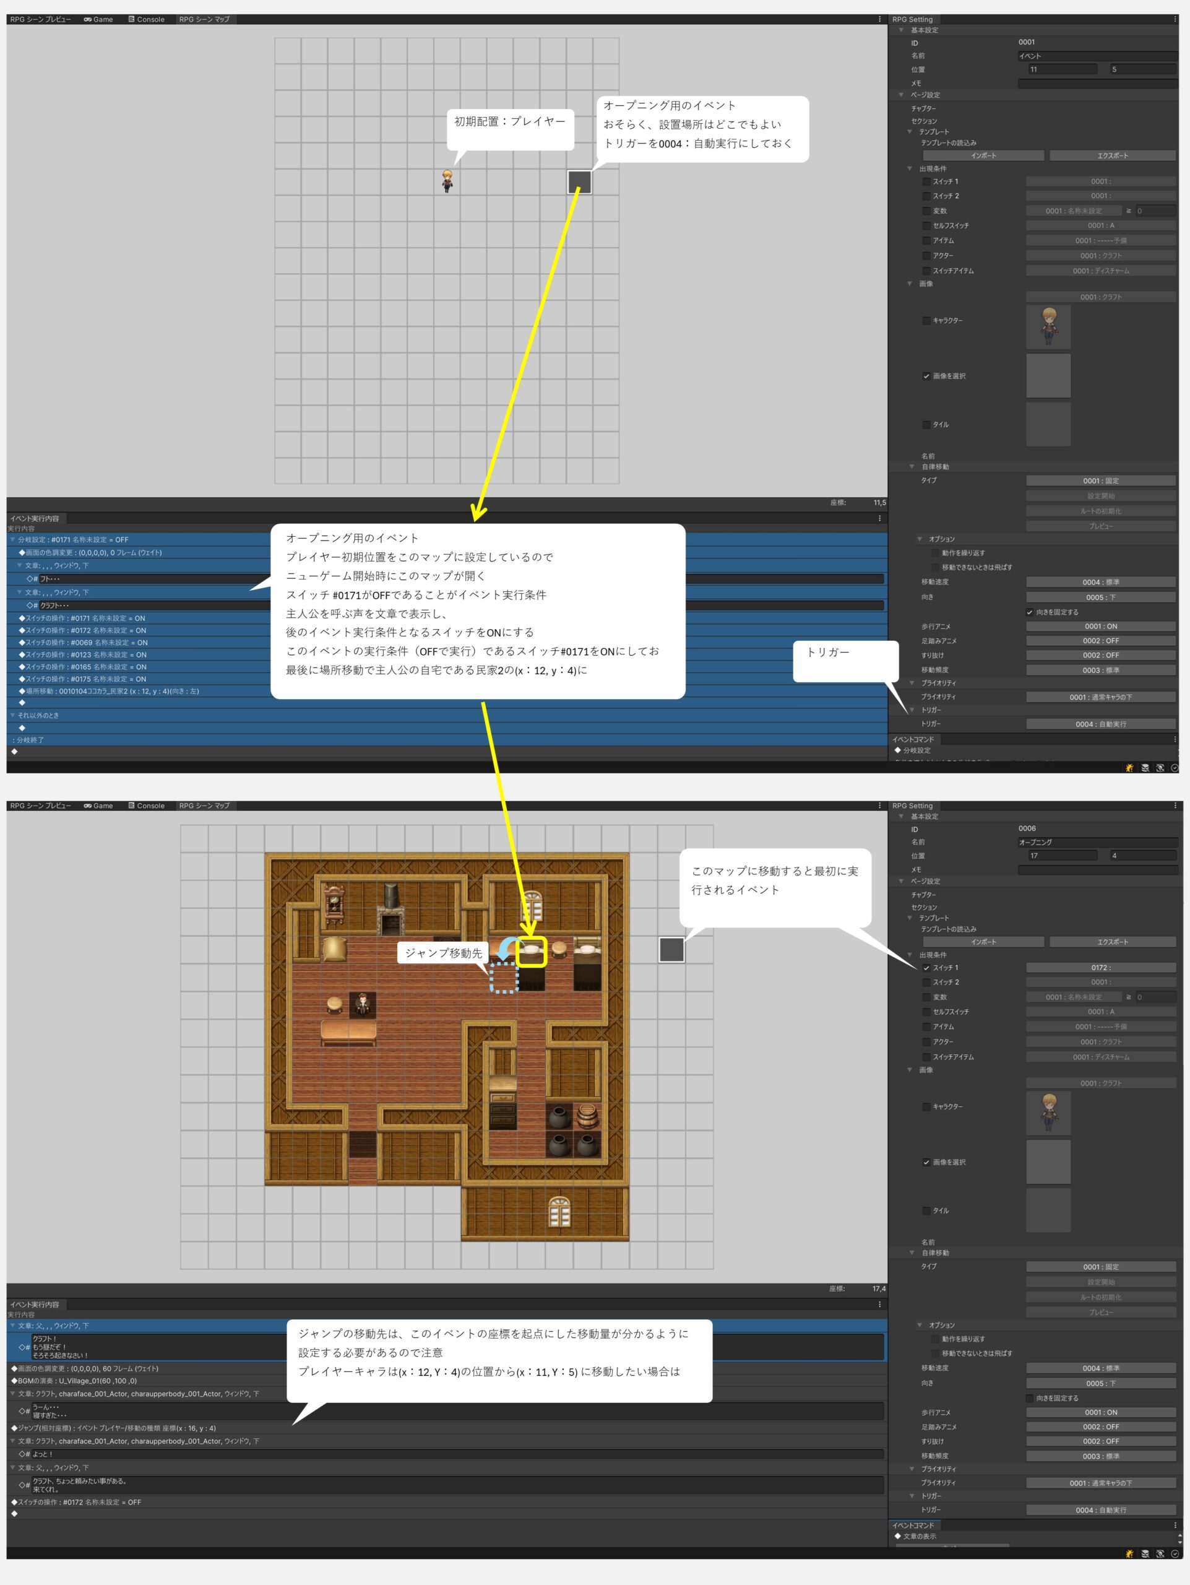Collapse the 分岐設定 #0171 branch row in the event list
The image size is (1190, 1585).
[x=12, y=539]
